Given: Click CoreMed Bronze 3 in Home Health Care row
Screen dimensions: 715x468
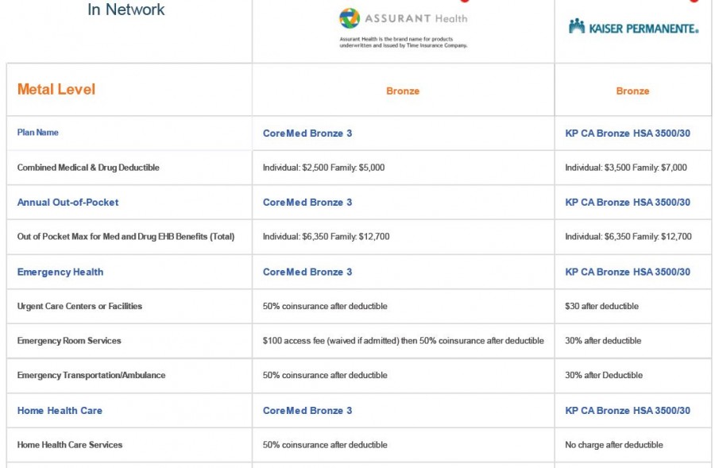Looking at the screenshot, I should [307, 411].
